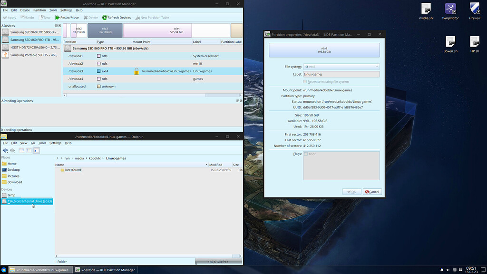Screen dimensions: 487x274
Task: Expand the koboldx breadcrumb chevron
Action: tap(103, 158)
